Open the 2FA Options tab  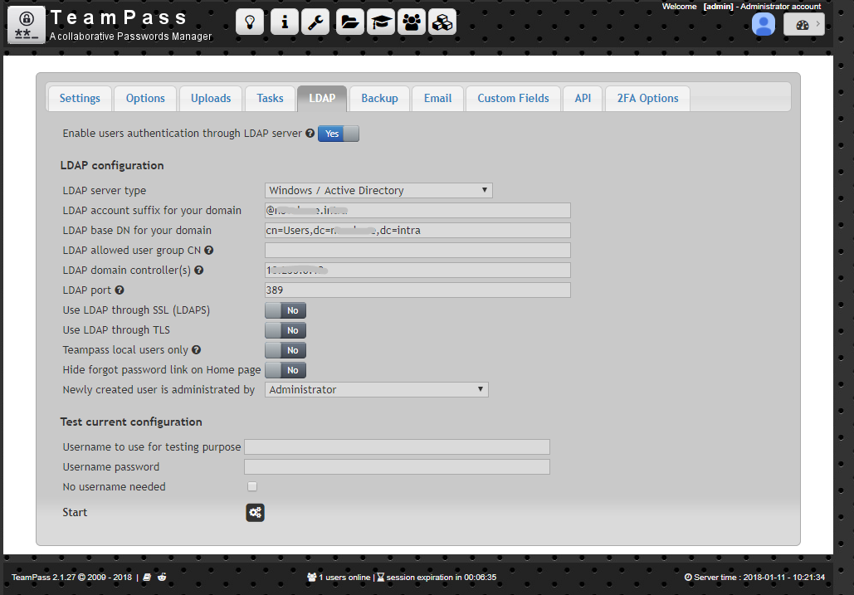pos(647,98)
